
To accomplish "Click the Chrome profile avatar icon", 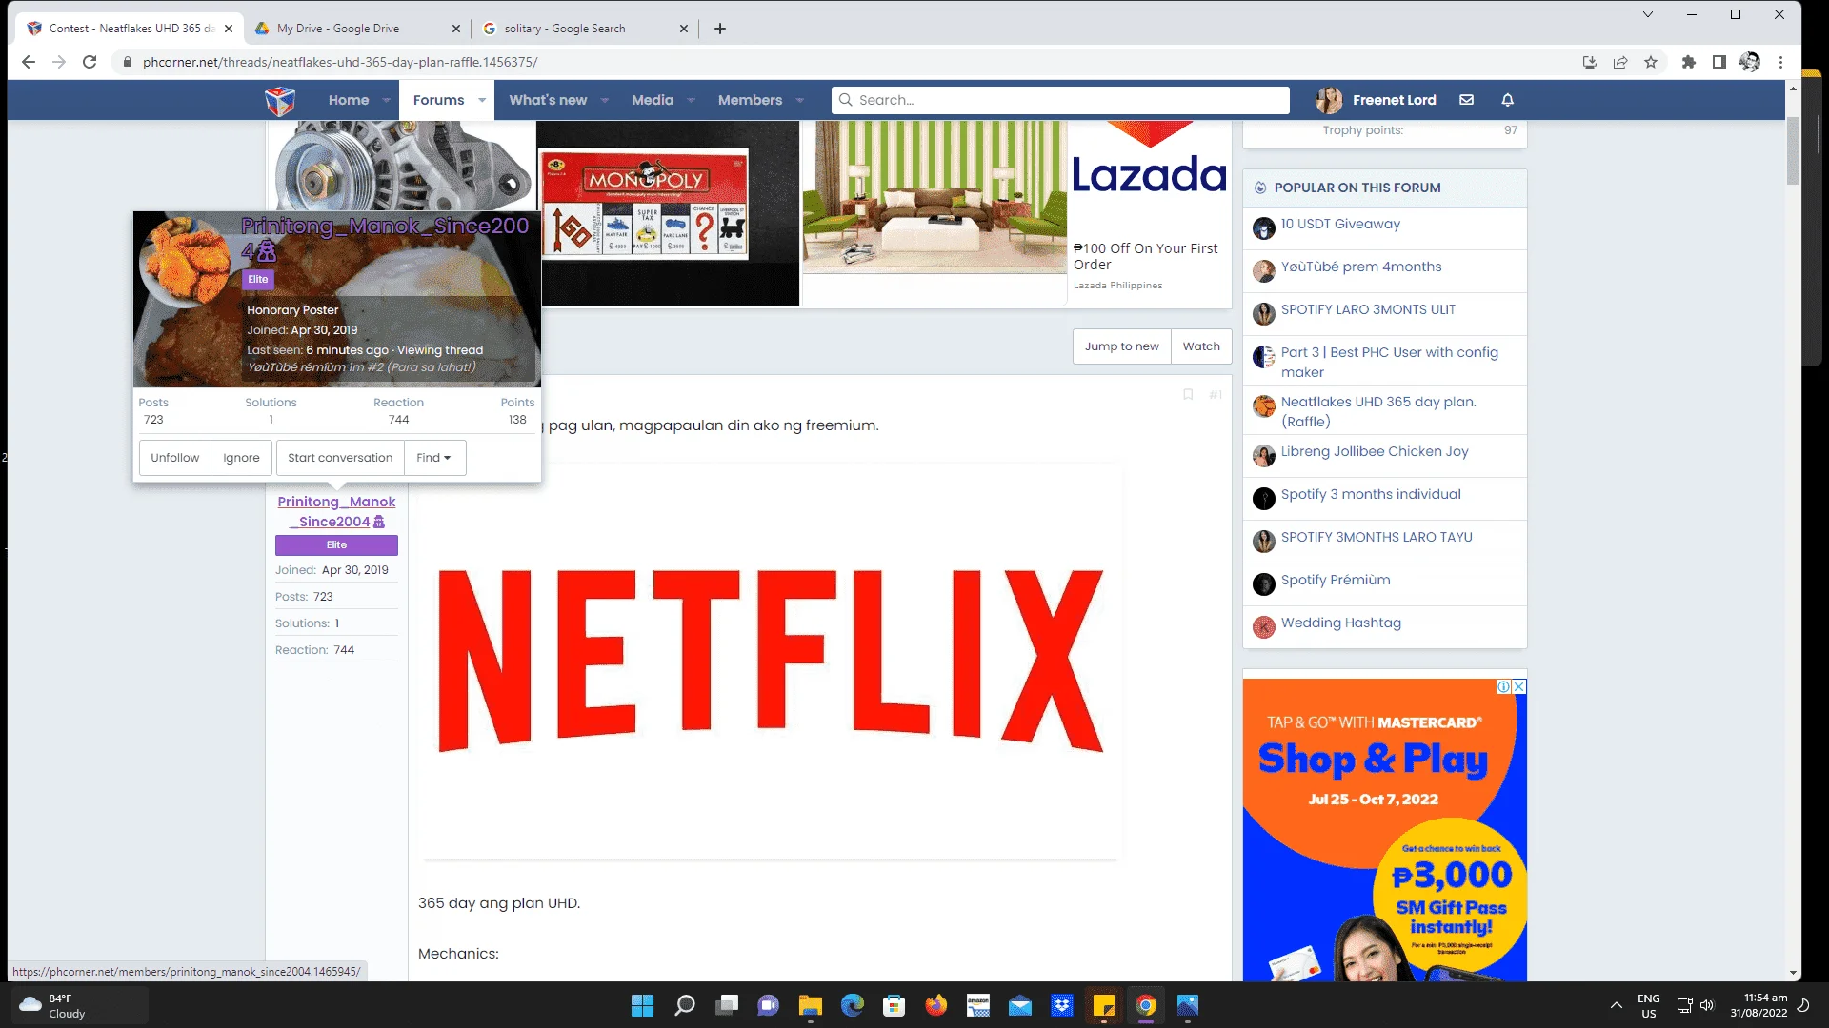I will point(1750,62).
